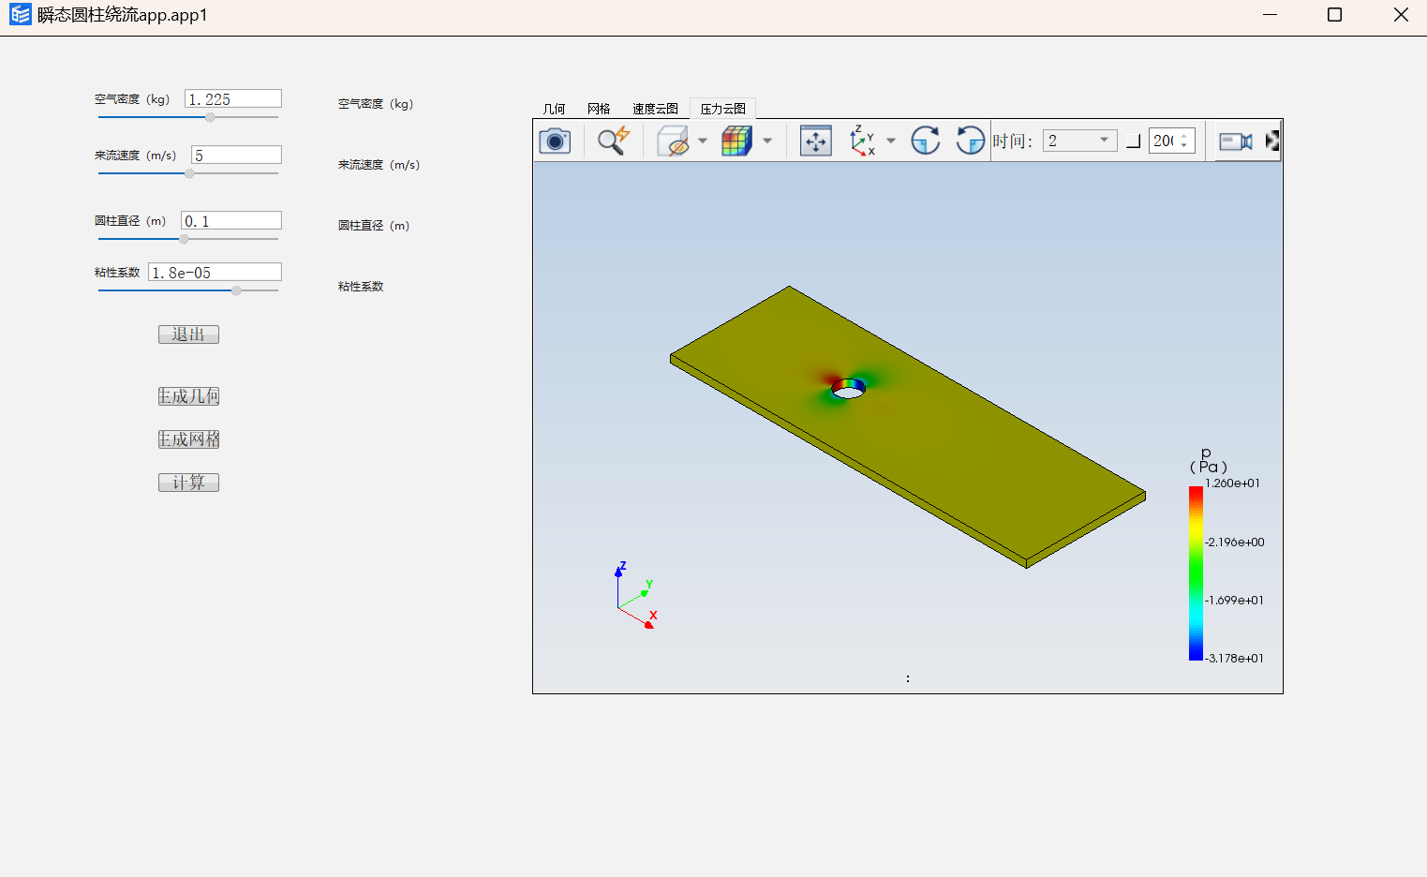
Task: Minimize the application window
Action: 1271,15
